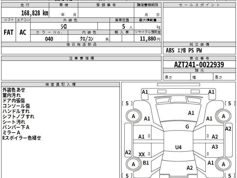Select the A1 mark at bumper's right corner

211,92
